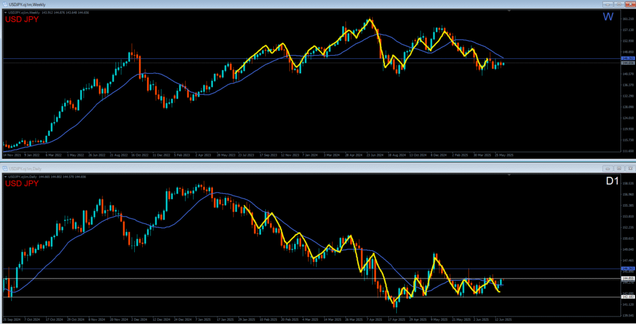Click the 7 Jan 2025 date on Daily axis
The height and width of the screenshot is (324, 636).
click(x=203, y=320)
